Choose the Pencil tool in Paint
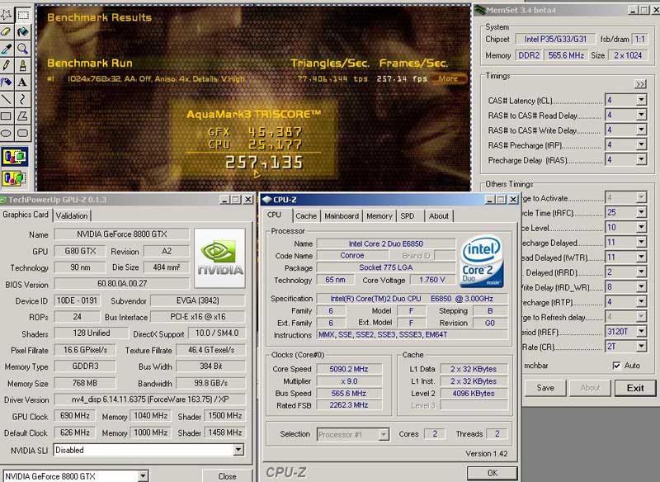The width and height of the screenshot is (660, 482). pyautogui.click(x=6, y=66)
